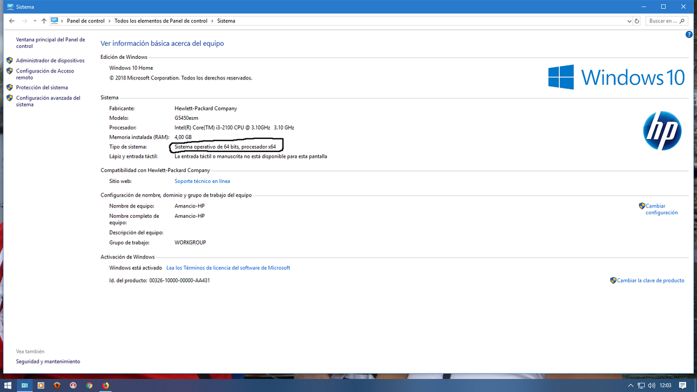Open the Windows Start menu

(8, 385)
